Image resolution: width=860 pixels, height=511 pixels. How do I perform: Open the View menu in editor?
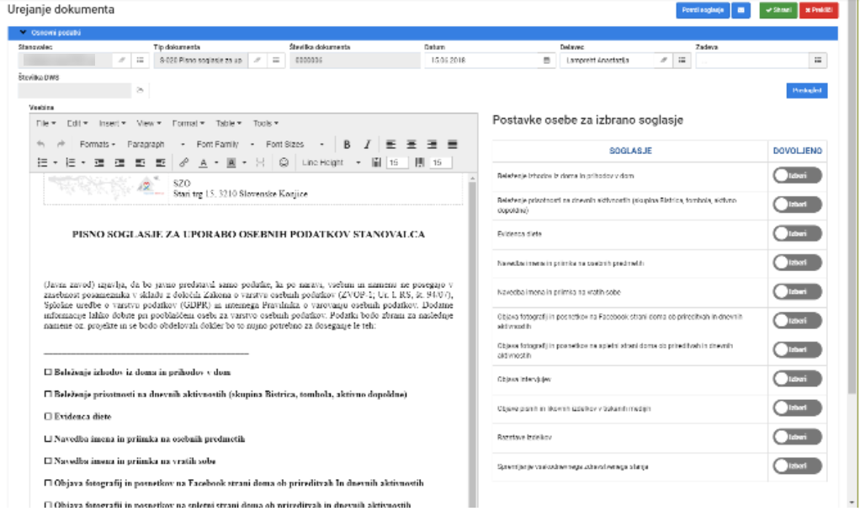(x=149, y=124)
